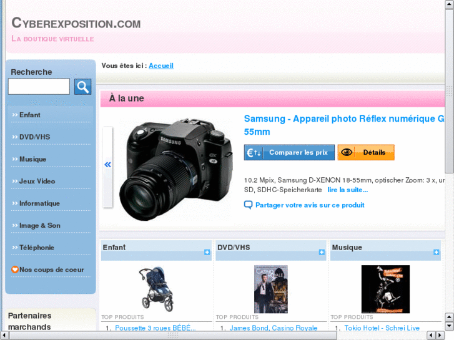Expand the Musique box plus icon
The height and width of the screenshot is (340, 454).
(437, 252)
